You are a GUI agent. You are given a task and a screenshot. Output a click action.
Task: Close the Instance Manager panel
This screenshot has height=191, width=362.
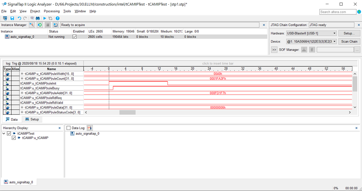coord(264,25)
